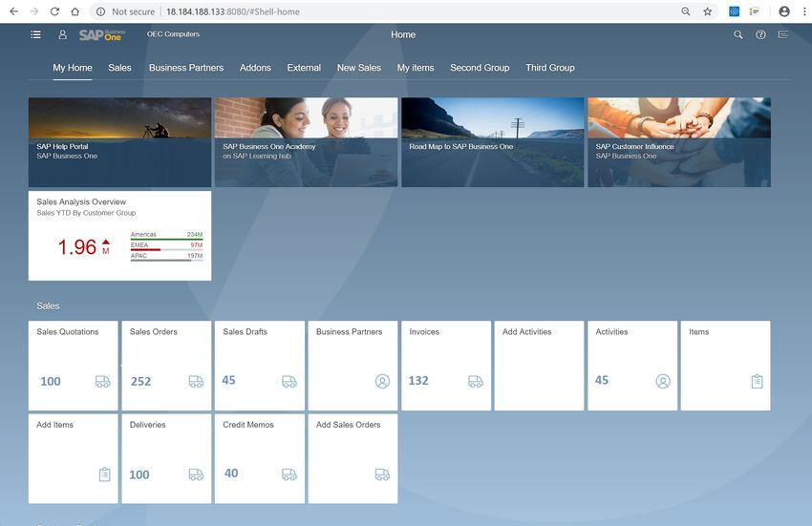The image size is (812, 526).
Task: Switch to Business Partners tab
Action: pos(186,68)
